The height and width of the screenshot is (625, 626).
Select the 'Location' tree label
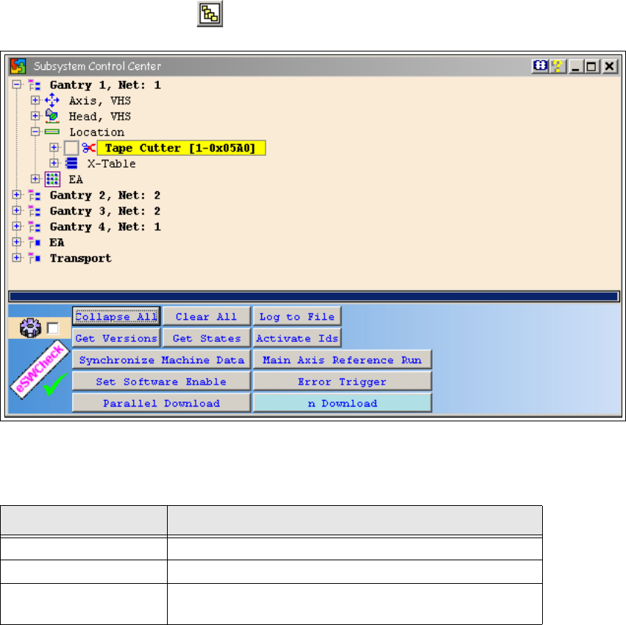tap(96, 132)
